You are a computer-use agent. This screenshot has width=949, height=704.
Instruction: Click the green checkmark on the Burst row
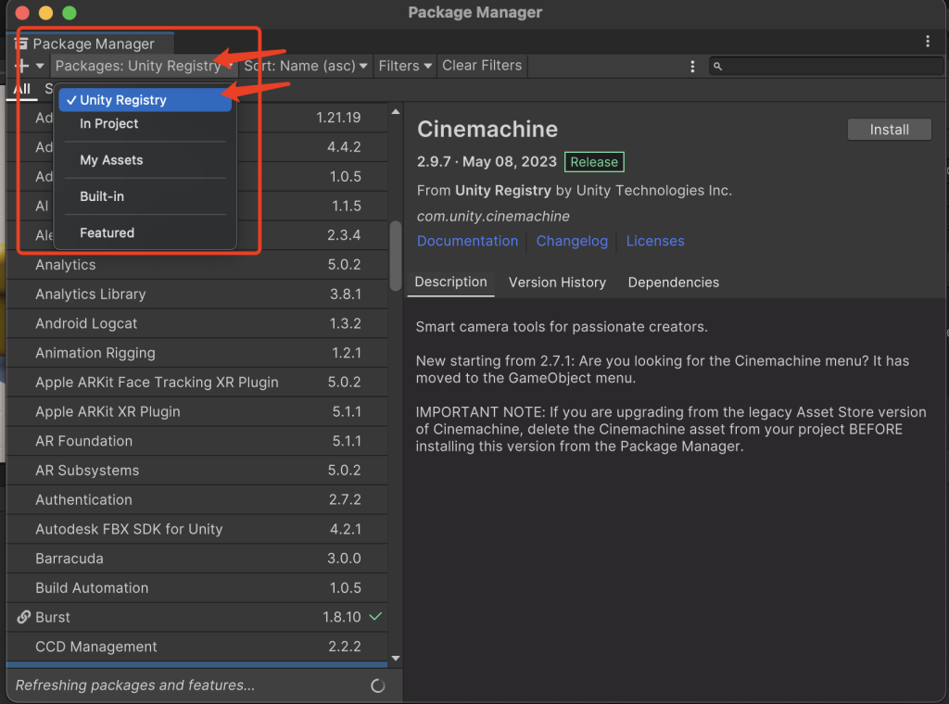pos(375,617)
